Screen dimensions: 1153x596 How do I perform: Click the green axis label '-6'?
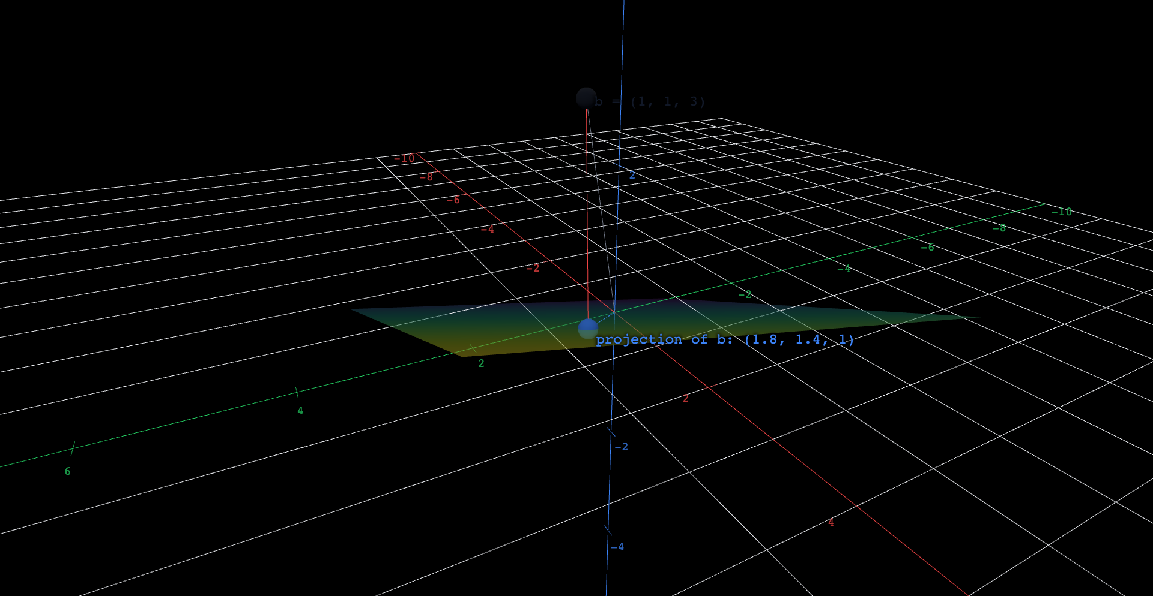(927, 247)
